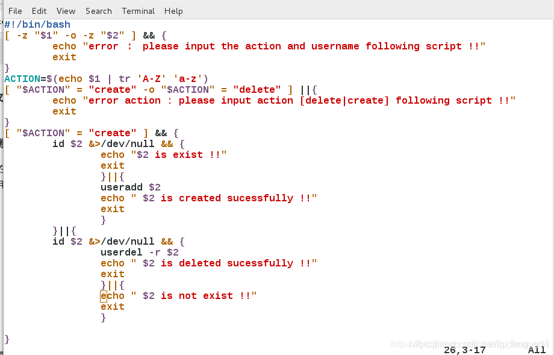
Task: Click 'exit' below the first error echo
Action: pyautogui.click(x=64, y=57)
